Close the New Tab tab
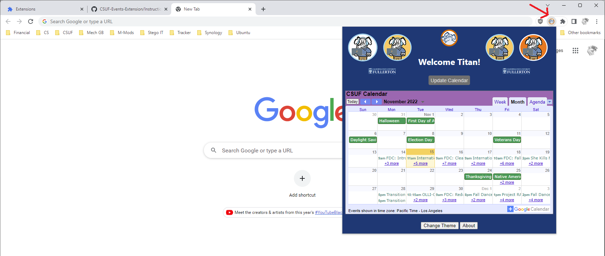Viewport: 605px width, 256px height. (x=250, y=9)
